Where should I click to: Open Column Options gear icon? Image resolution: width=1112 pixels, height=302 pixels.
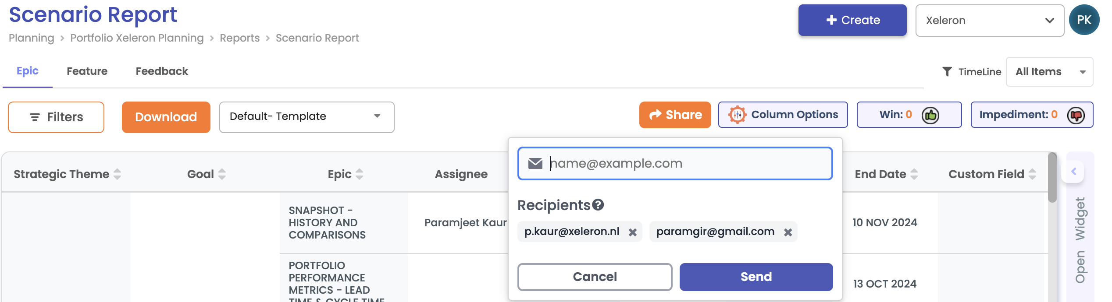pos(737,115)
